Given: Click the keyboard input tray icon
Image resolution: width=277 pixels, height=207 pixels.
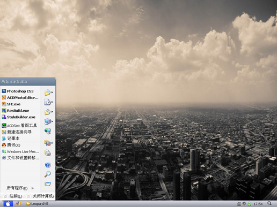Looking at the screenshot, I should point(239,204).
